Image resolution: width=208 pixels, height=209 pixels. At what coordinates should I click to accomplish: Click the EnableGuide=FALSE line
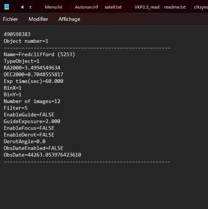[29, 115]
